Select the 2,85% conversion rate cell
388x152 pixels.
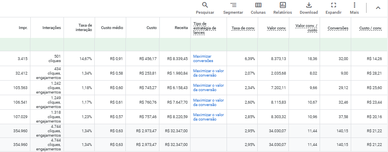[250, 117]
